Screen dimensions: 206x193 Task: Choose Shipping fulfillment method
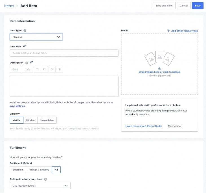pos(18,170)
